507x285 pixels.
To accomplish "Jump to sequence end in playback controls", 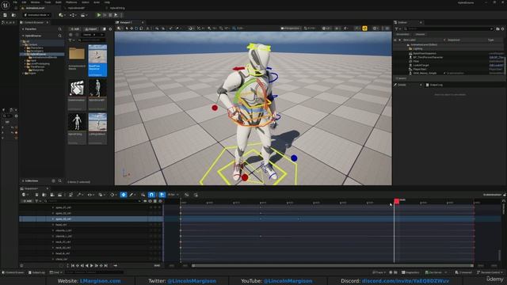I will 106,266.
